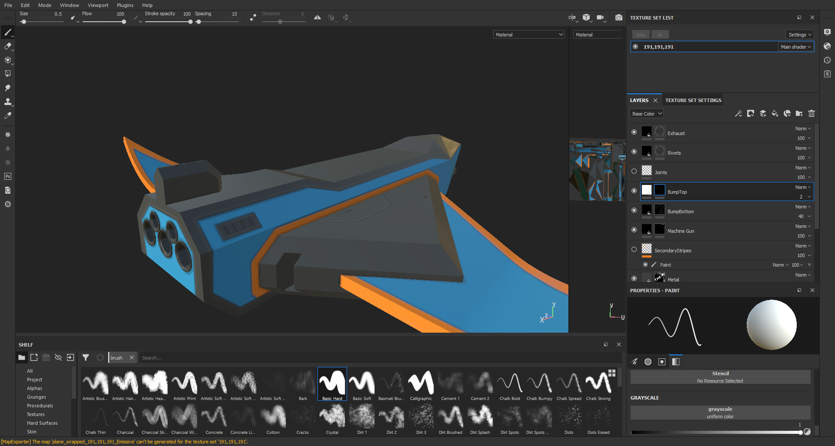The width and height of the screenshot is (835, 446).
Task: Add a smart material layer icon
Action: tap(787, 114)
